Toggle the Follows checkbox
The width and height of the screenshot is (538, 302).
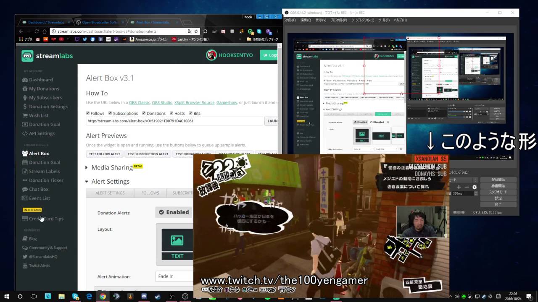coord(88,113)
